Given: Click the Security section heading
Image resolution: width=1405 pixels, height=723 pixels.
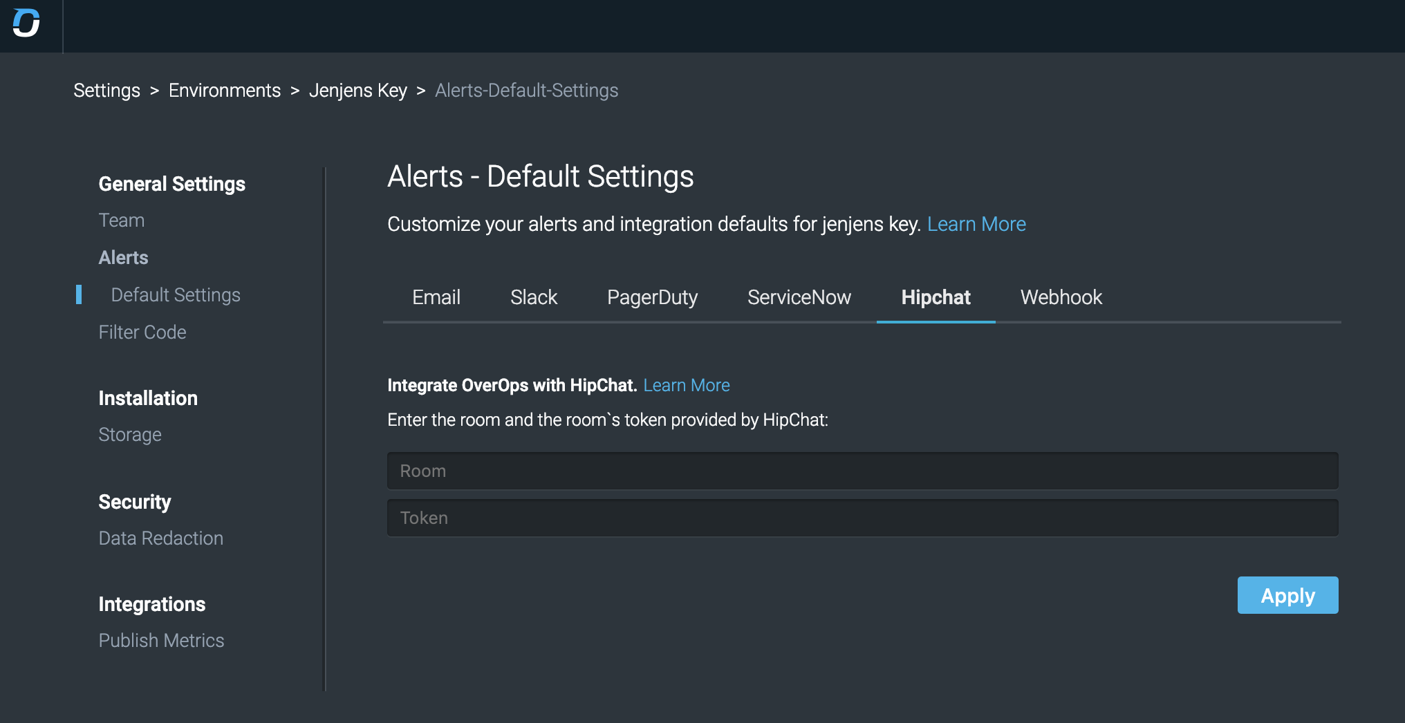Looking at the screenshot, I should click(135, 502).
